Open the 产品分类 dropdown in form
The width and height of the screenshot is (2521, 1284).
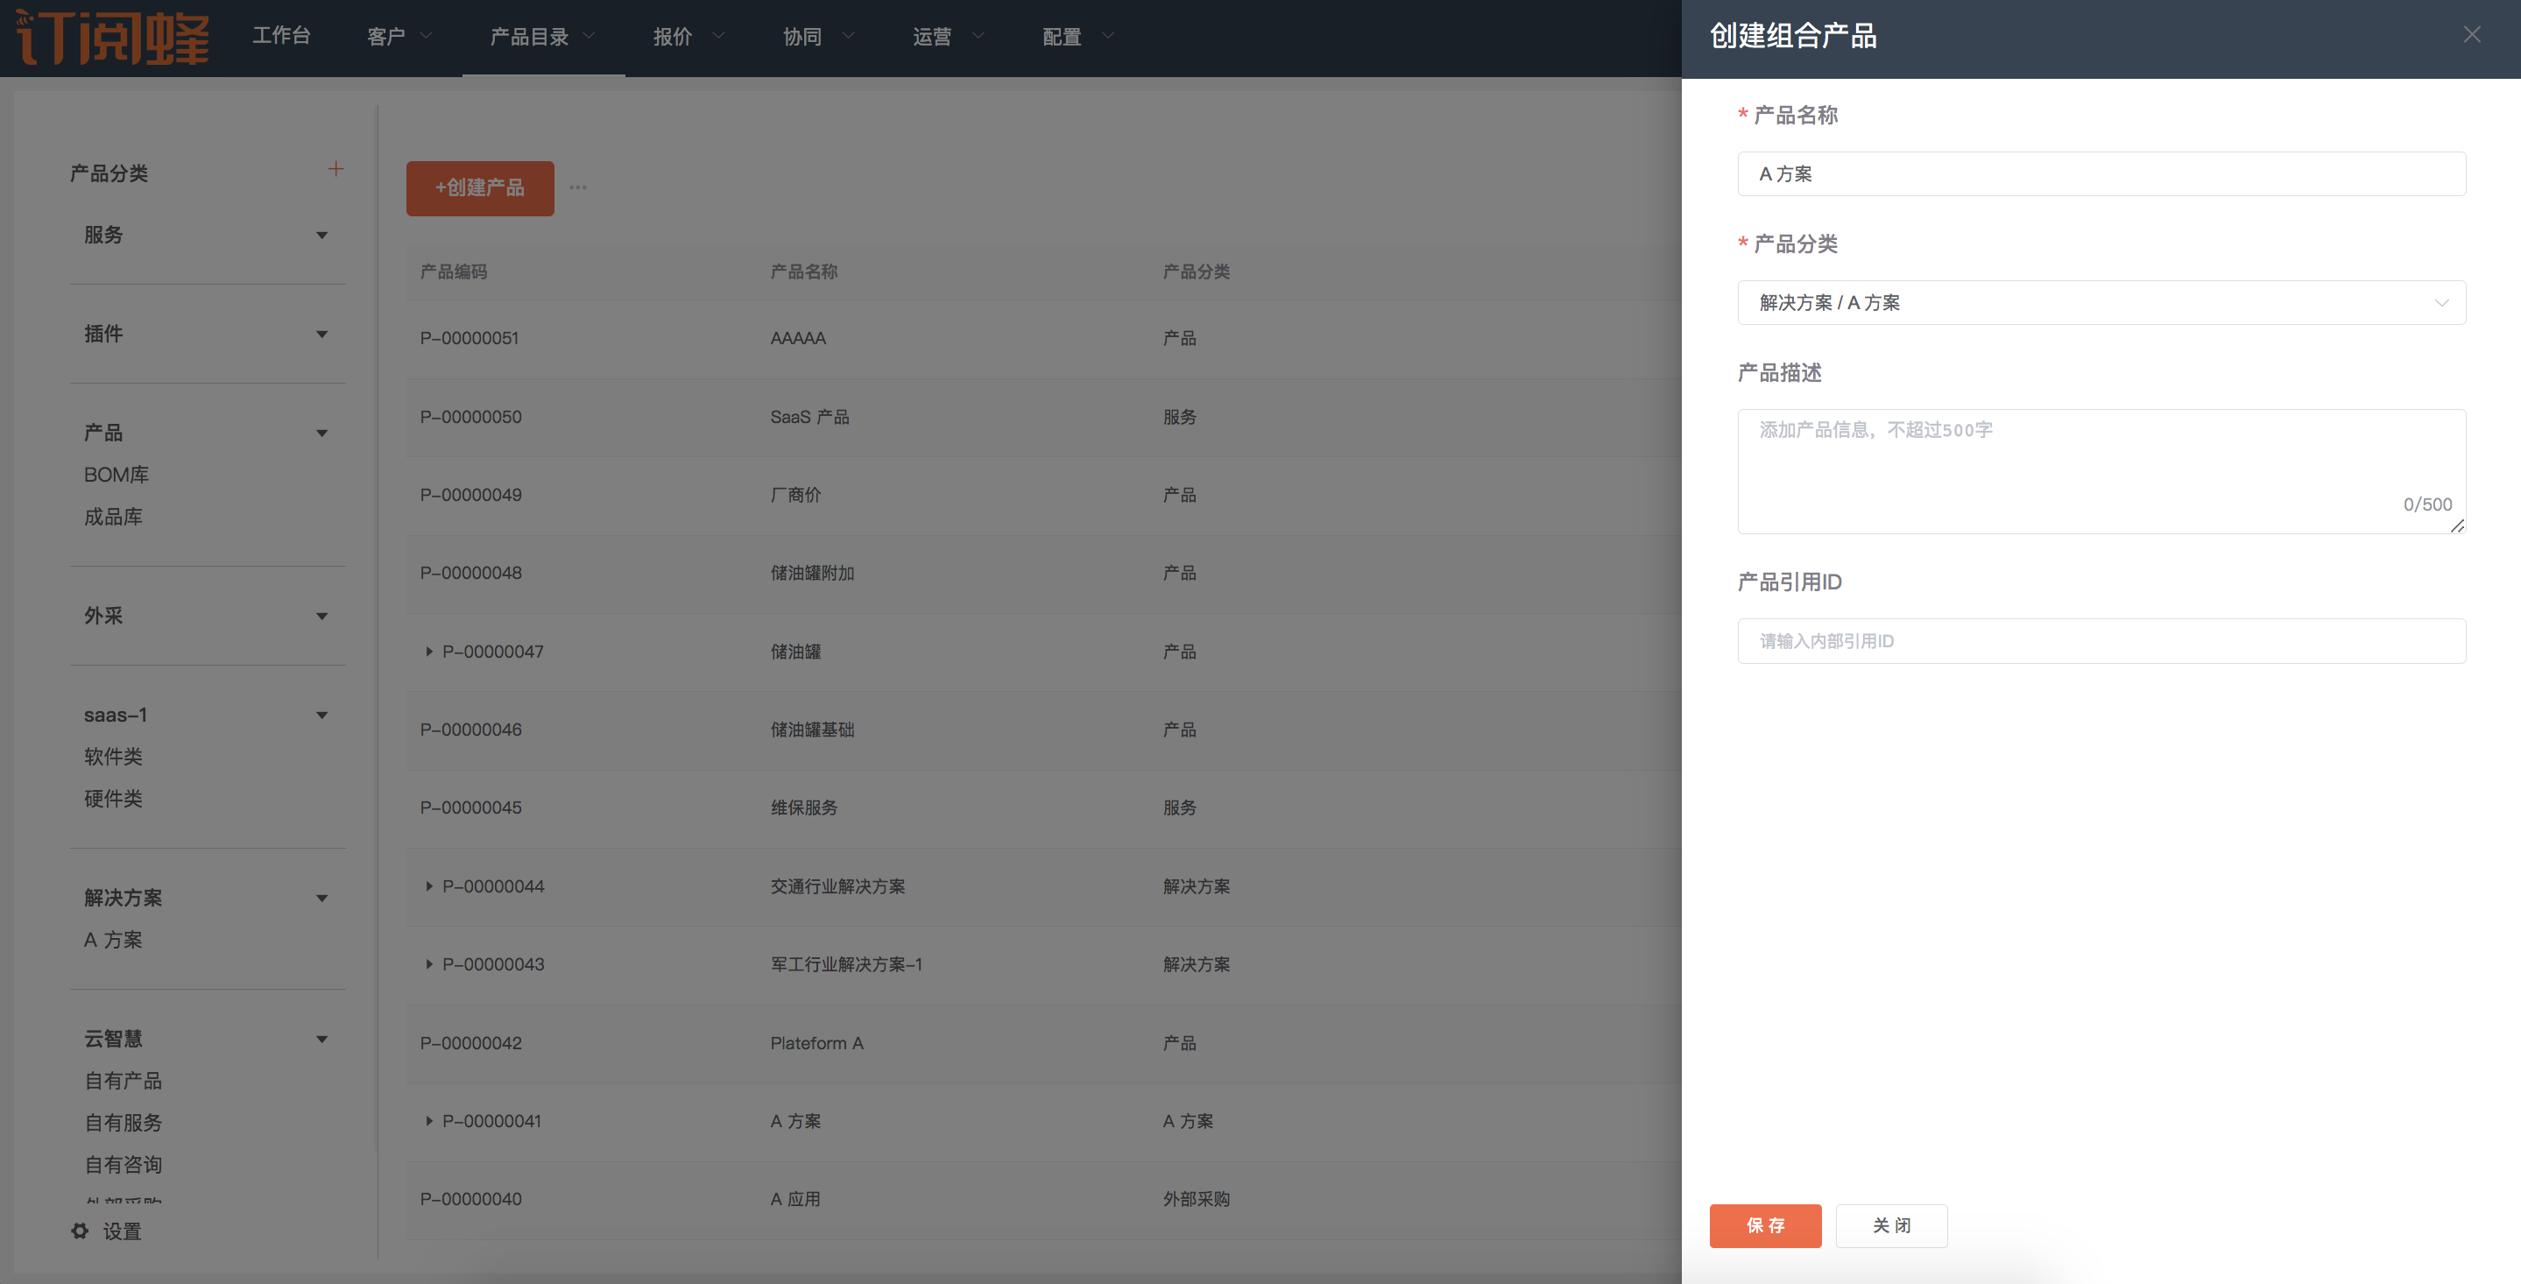tap(2101, 302)
